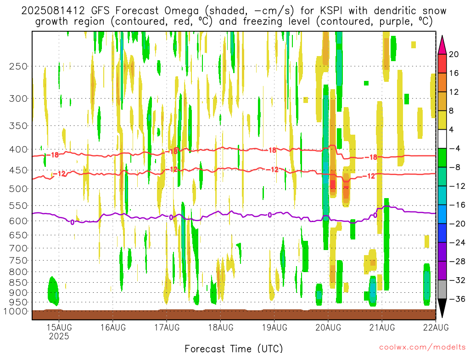
Task: Click the 700 pressure level label
Action: click(x=18, y=249)
